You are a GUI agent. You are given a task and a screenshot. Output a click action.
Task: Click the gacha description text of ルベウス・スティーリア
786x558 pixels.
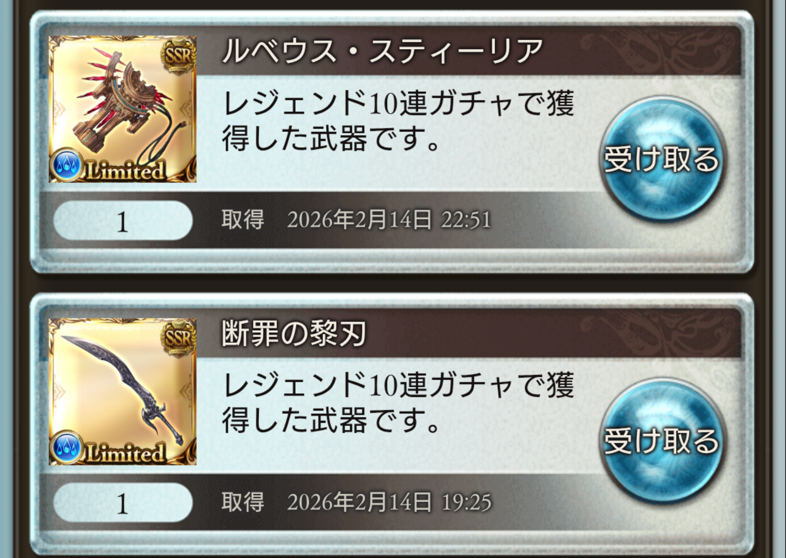point(398,120)
